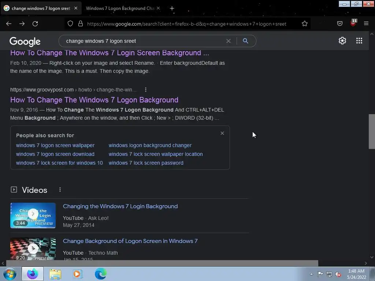Open network status tray icon
The image size is (375, 281).
click(329, 274)
